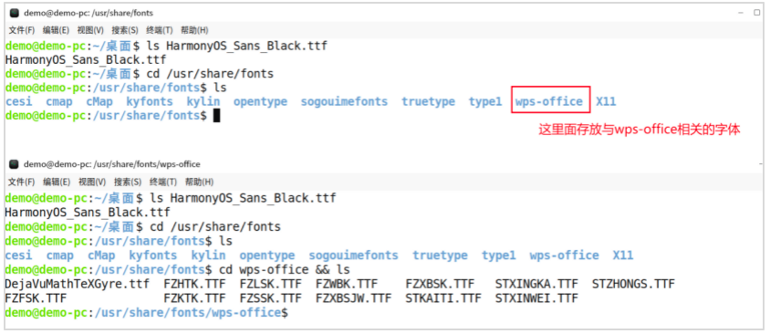
Task: Click the STZHONGS.TTF entry in the listing
Action: coord(633,284)
